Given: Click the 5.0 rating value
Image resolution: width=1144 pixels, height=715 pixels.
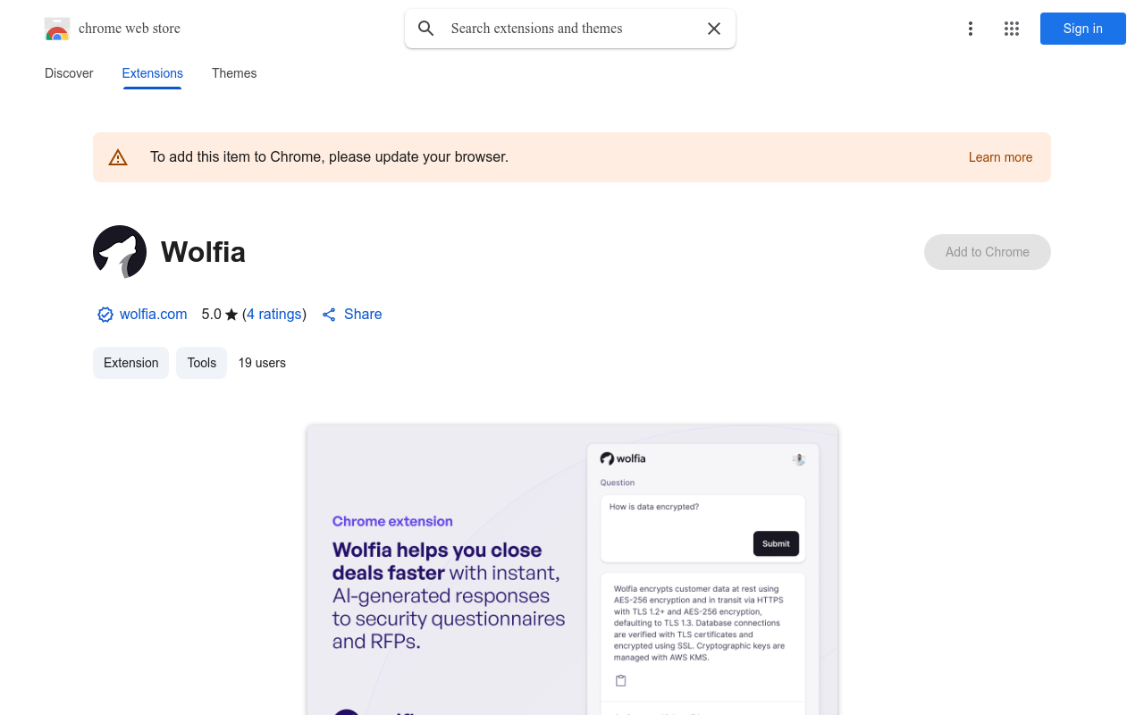Looking at the screenshot, I should [211, 315].
